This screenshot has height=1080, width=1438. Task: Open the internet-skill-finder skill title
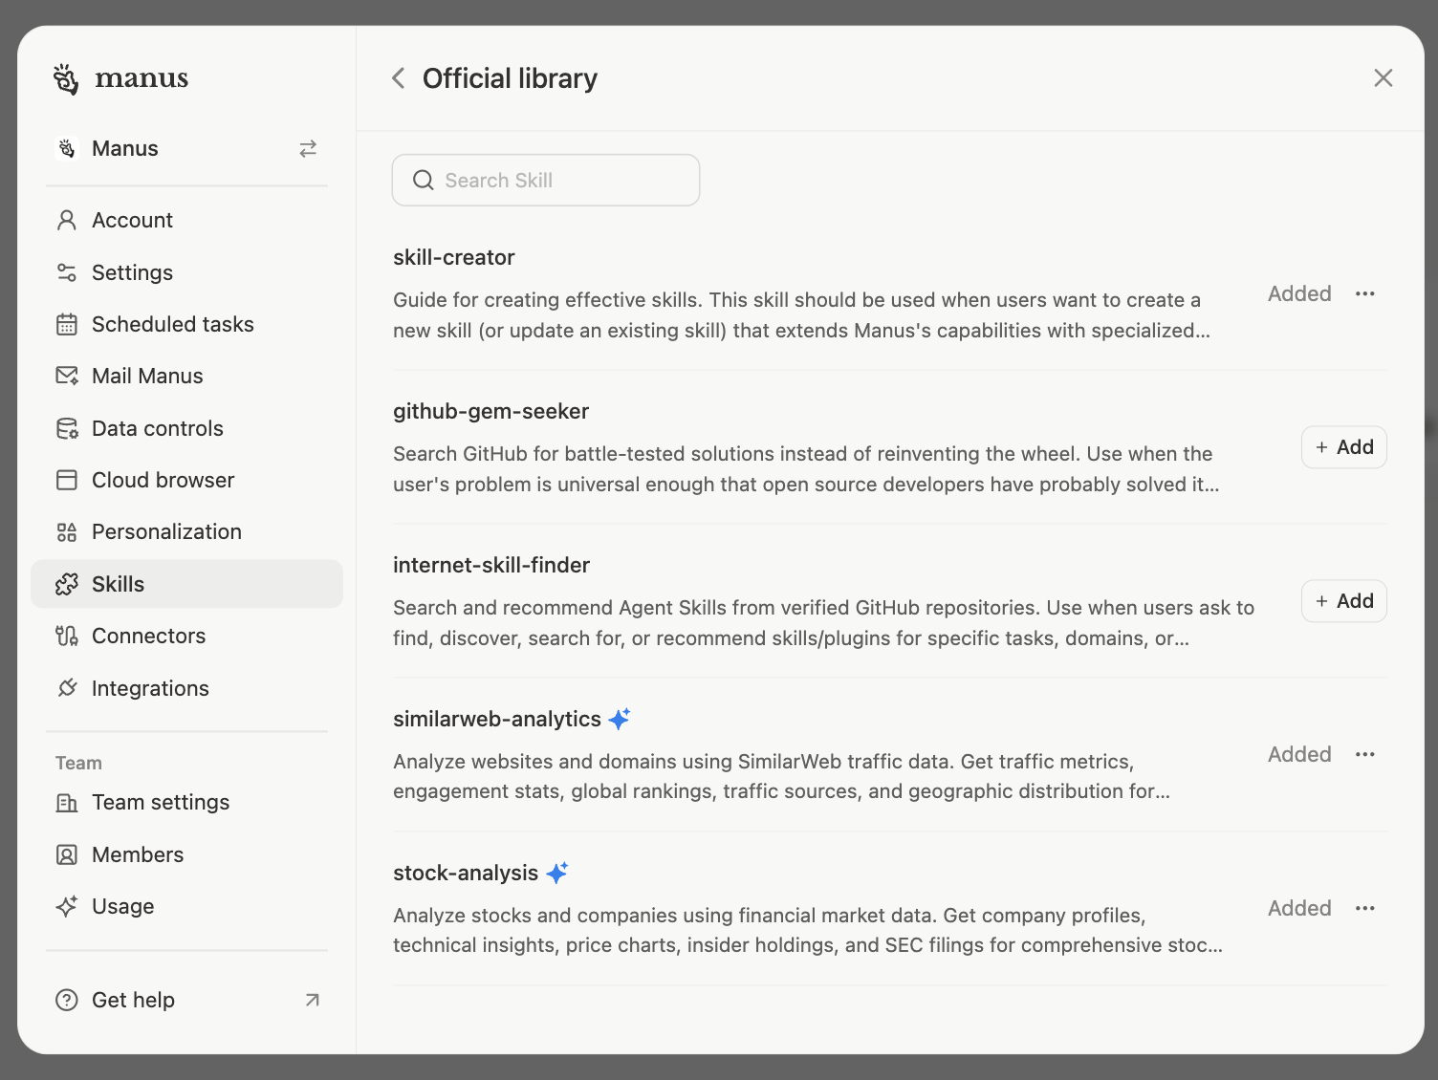[491, 566]
